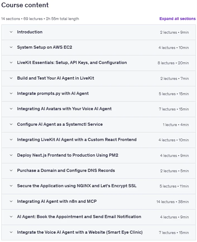Expand Integrating AI Avatars section chevron
The height and width of the screenshot is (242, 197).
pyautogui.click(x=11, y=109)
